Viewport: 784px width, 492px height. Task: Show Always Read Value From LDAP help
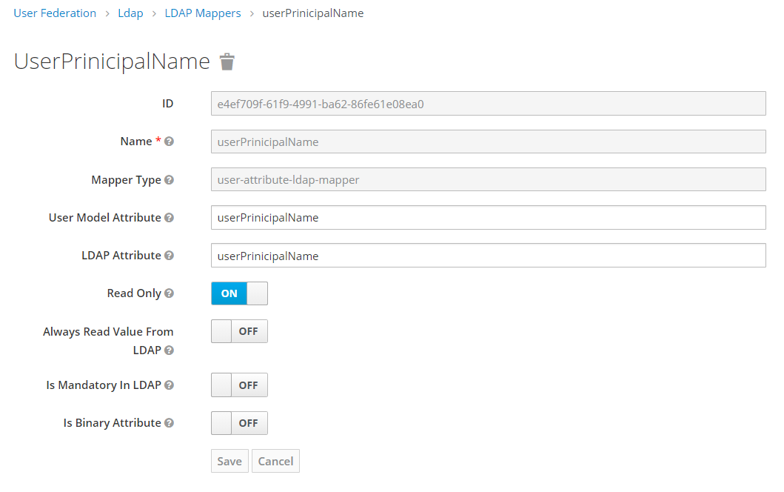click(x=170, y=350)
